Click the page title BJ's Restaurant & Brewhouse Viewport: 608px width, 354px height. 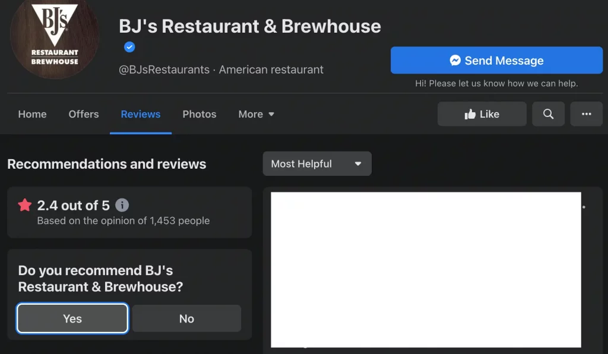pos(250,26)
